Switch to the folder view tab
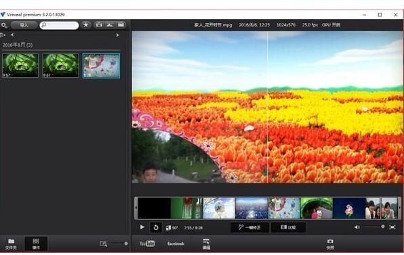Screen dimensions: 404x255 [x=11, y=244]
